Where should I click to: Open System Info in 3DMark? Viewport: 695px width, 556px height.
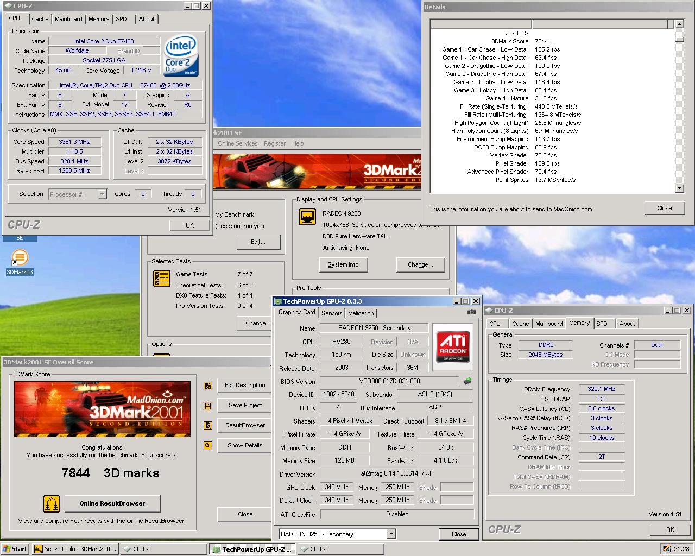click(x=343, y=265)
